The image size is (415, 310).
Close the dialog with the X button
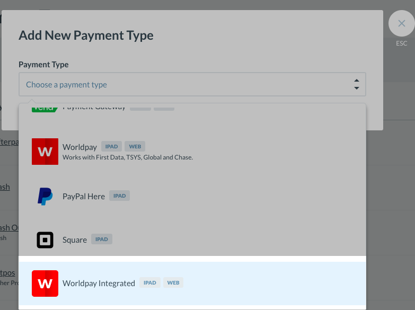pyautogui.click(x=402, y=23)
